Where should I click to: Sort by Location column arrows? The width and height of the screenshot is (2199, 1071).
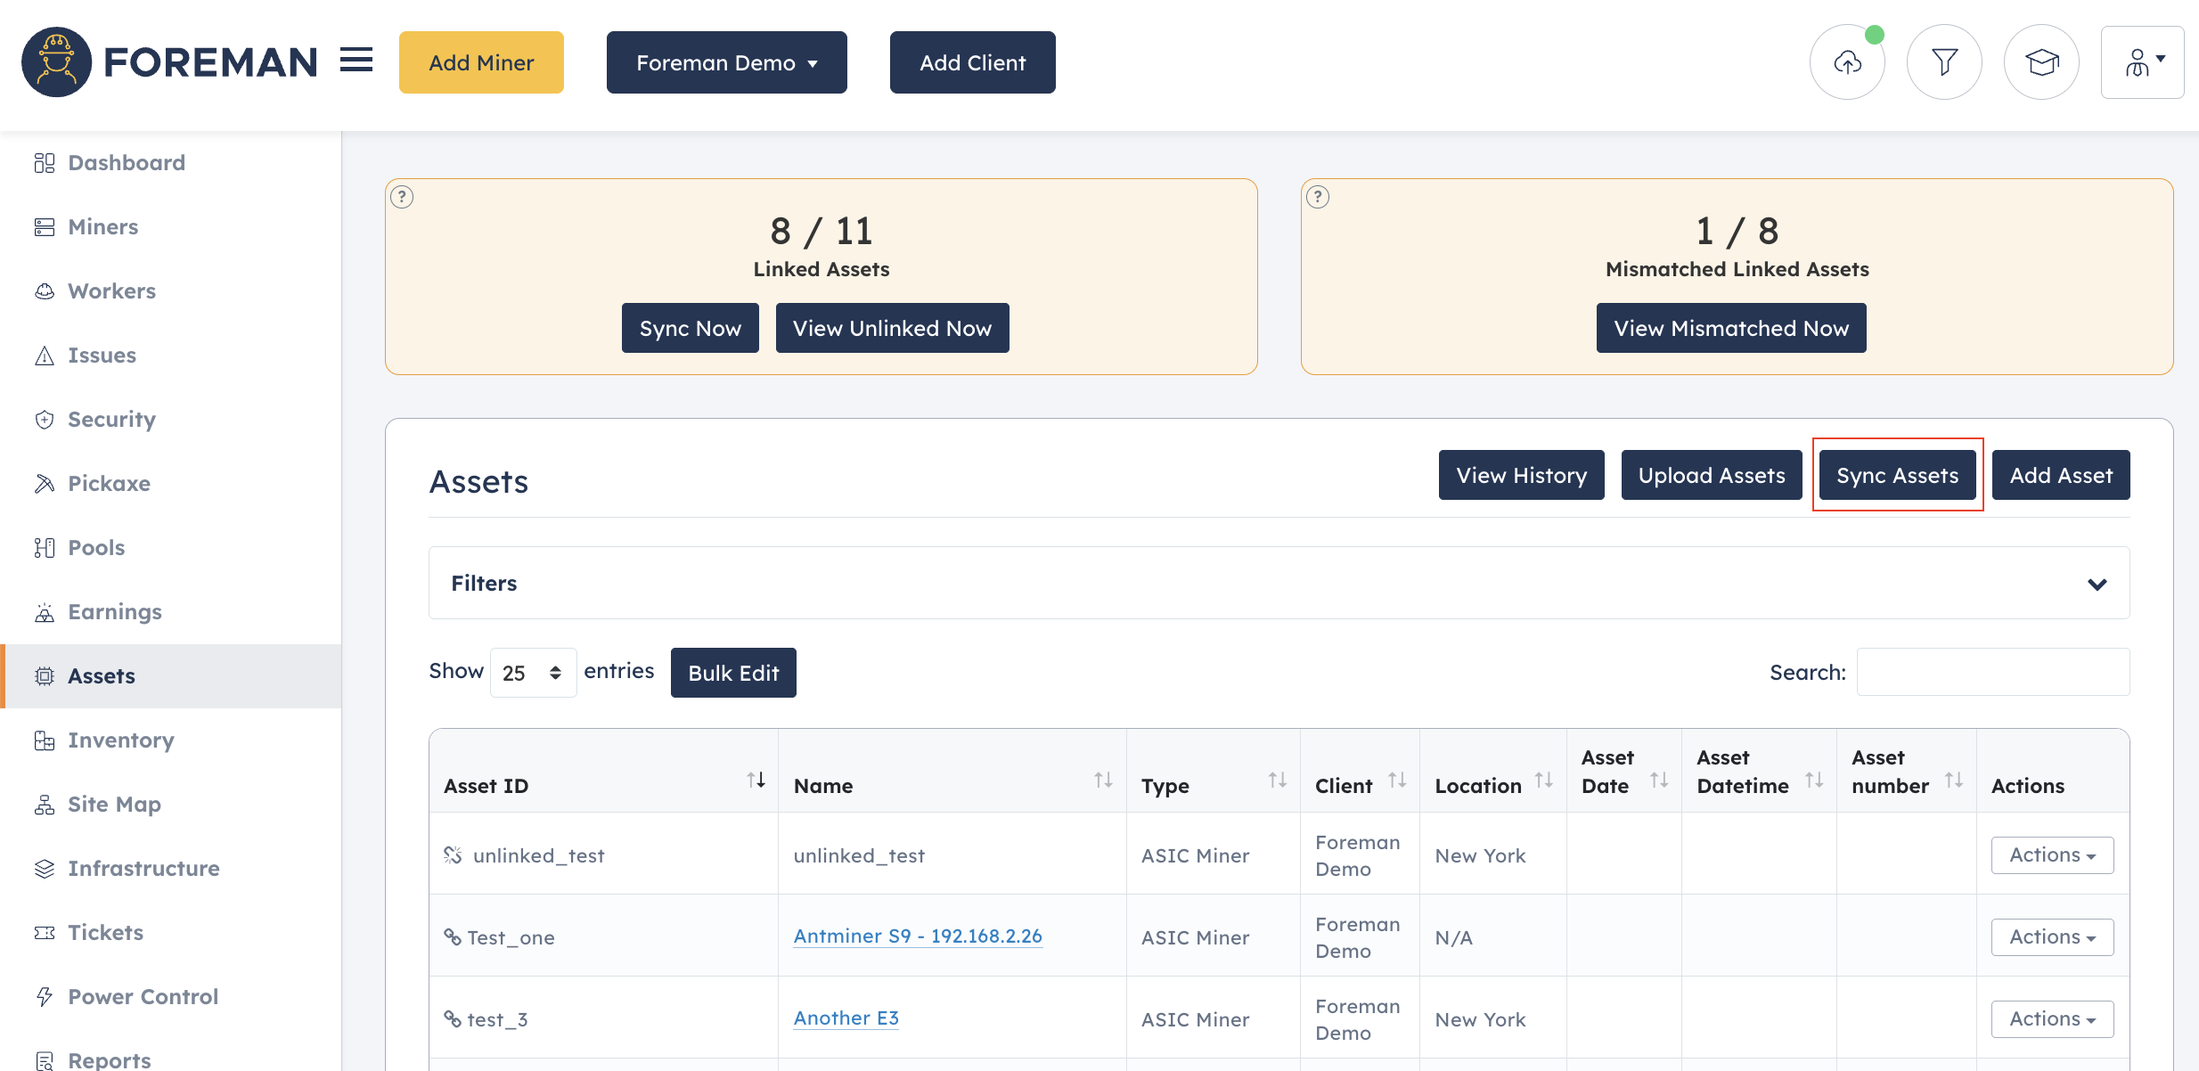[x=1544, y=781]
